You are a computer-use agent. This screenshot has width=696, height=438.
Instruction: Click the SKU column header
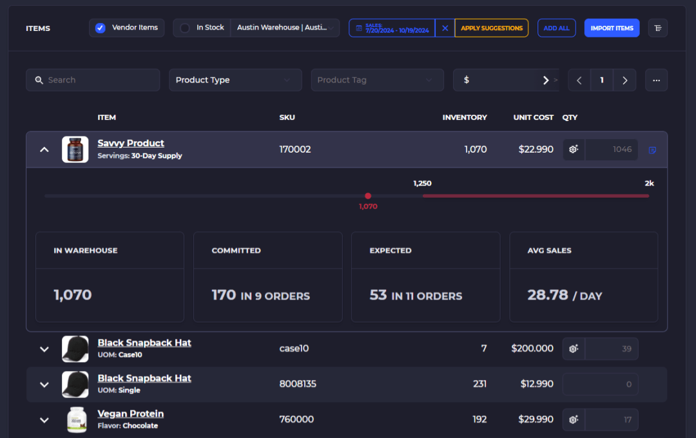pos(287,118)
